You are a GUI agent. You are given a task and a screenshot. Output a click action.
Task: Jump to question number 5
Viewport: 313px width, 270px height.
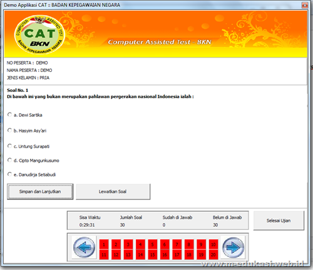(x=153, y=244)
